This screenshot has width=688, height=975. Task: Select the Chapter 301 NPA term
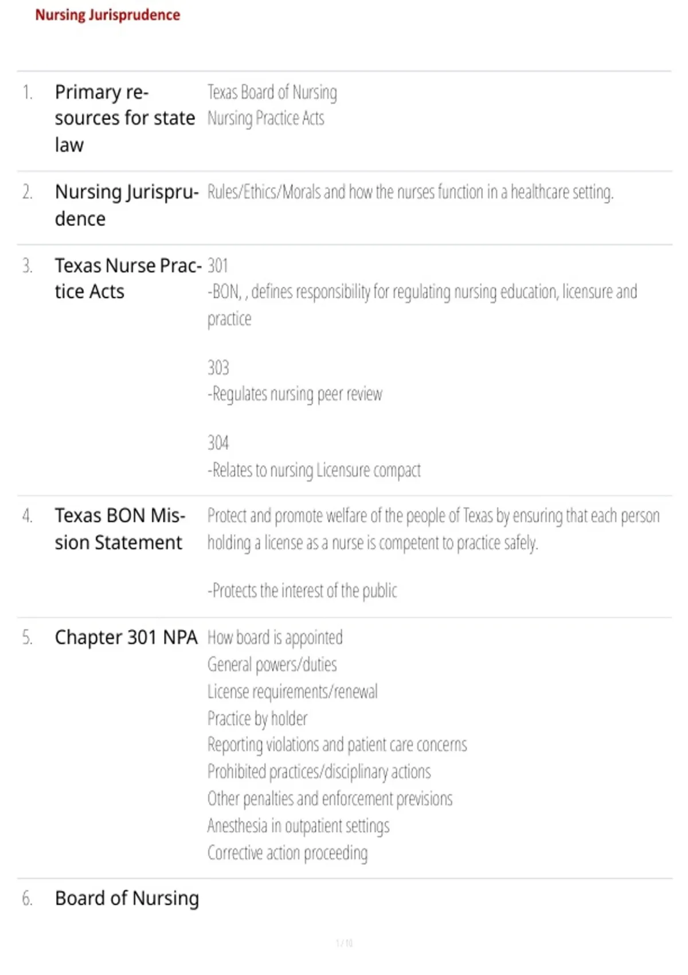(x=126, y=637)
